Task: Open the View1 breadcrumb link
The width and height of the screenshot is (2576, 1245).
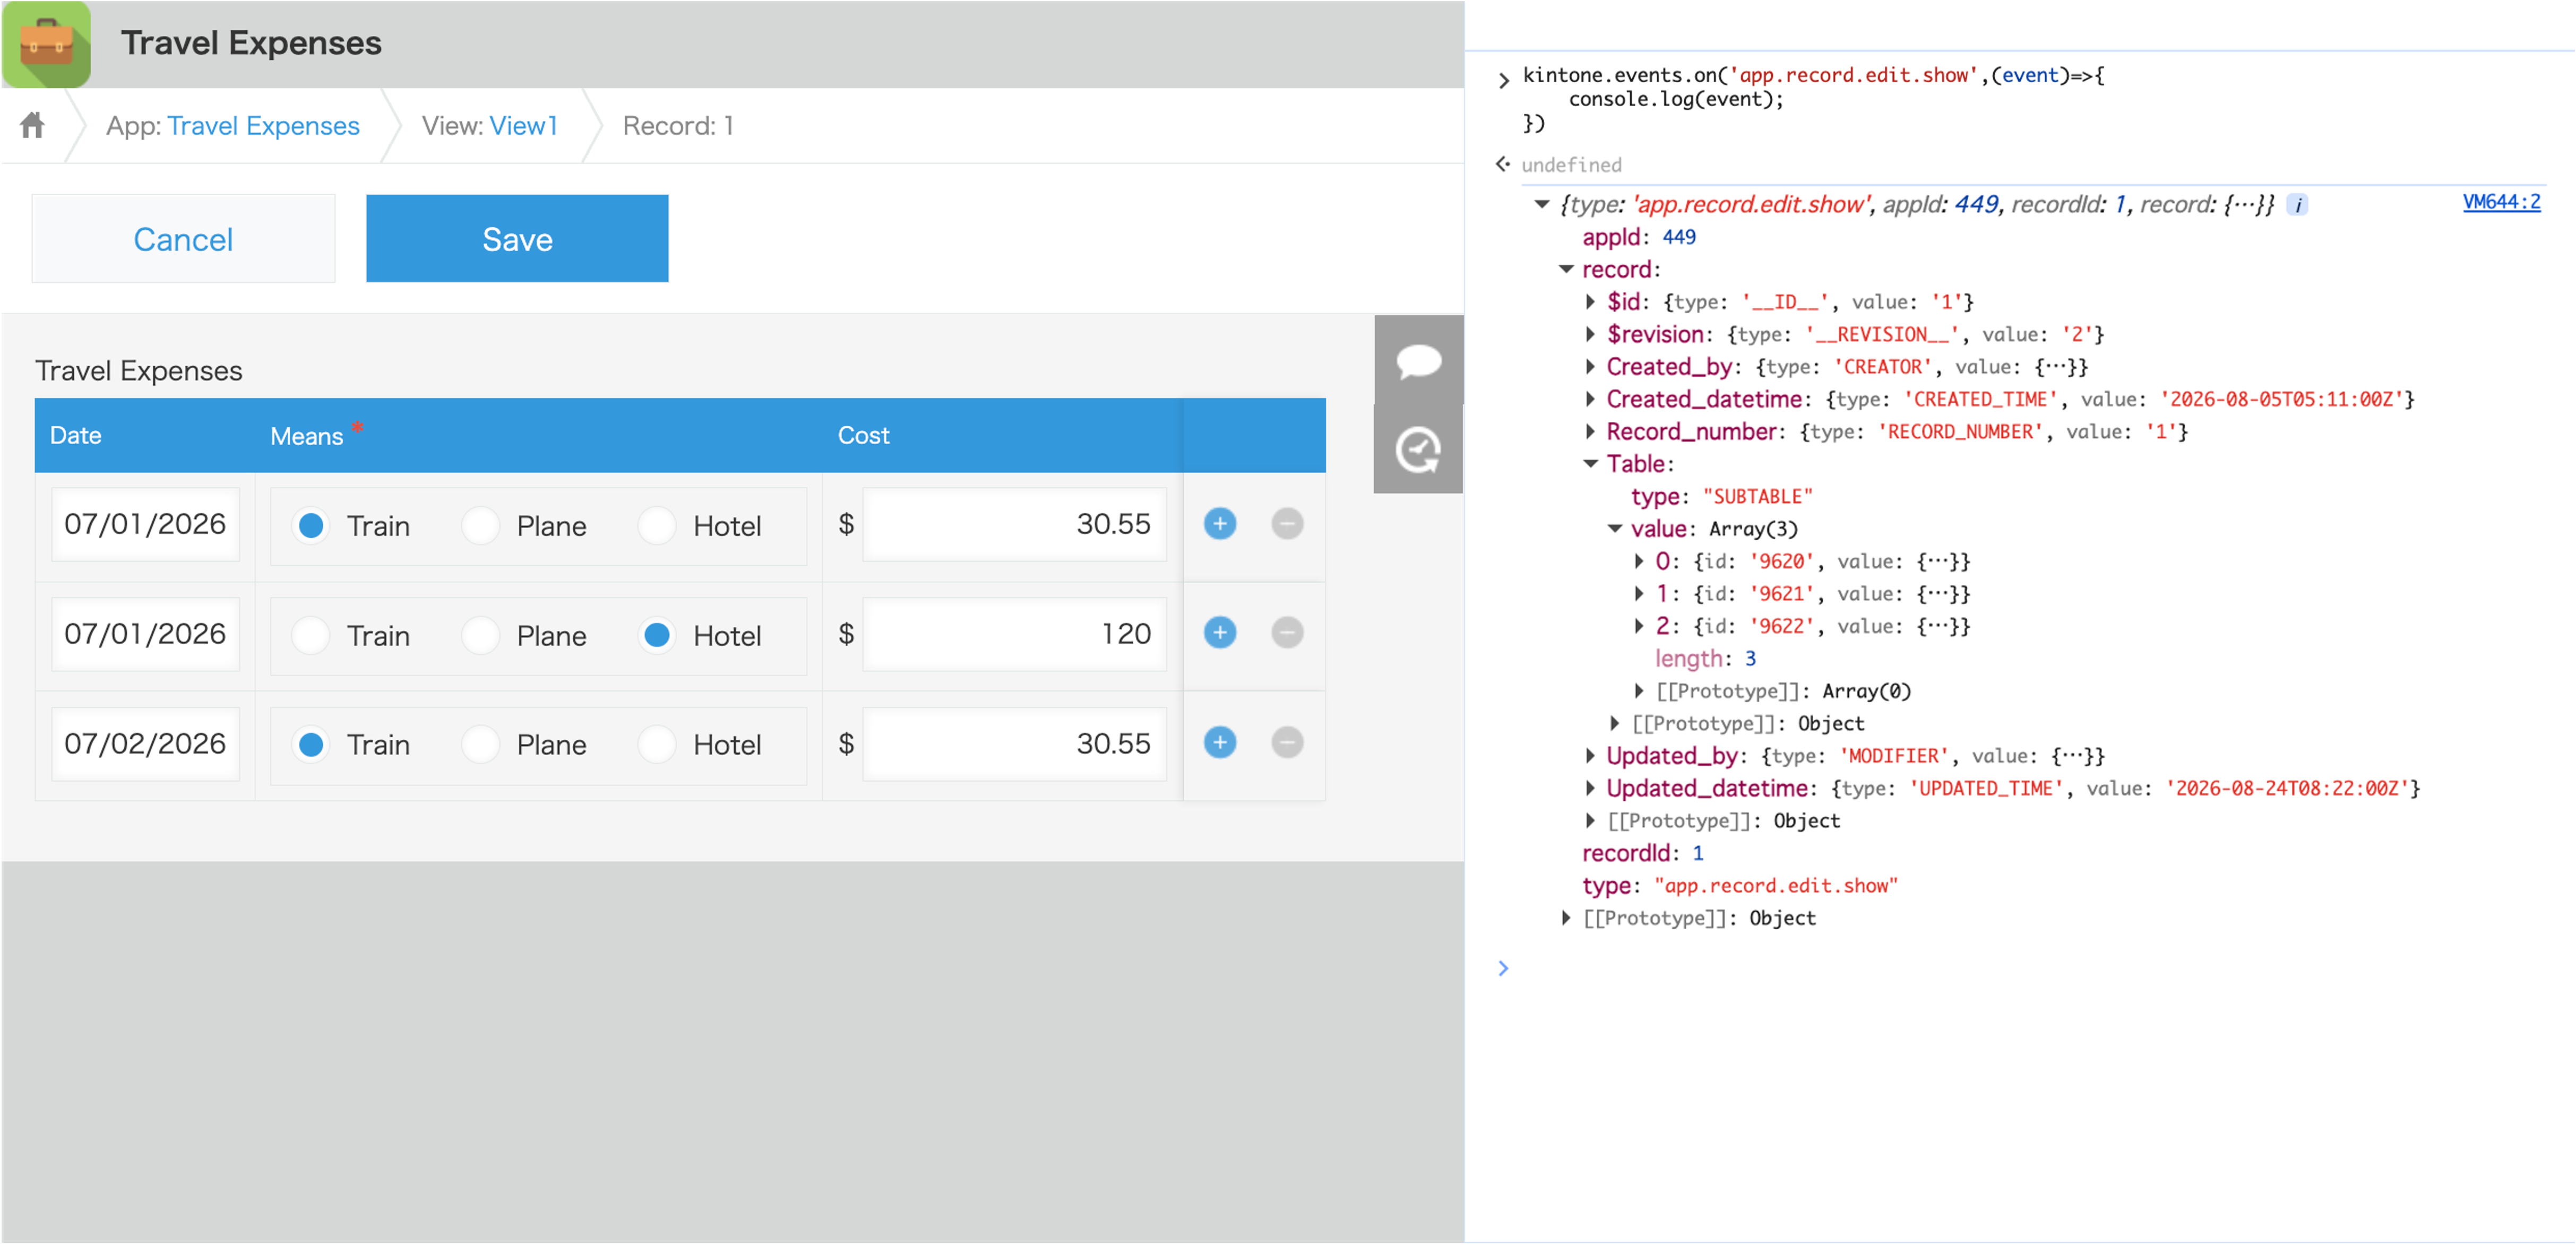Action: point(523,126)
